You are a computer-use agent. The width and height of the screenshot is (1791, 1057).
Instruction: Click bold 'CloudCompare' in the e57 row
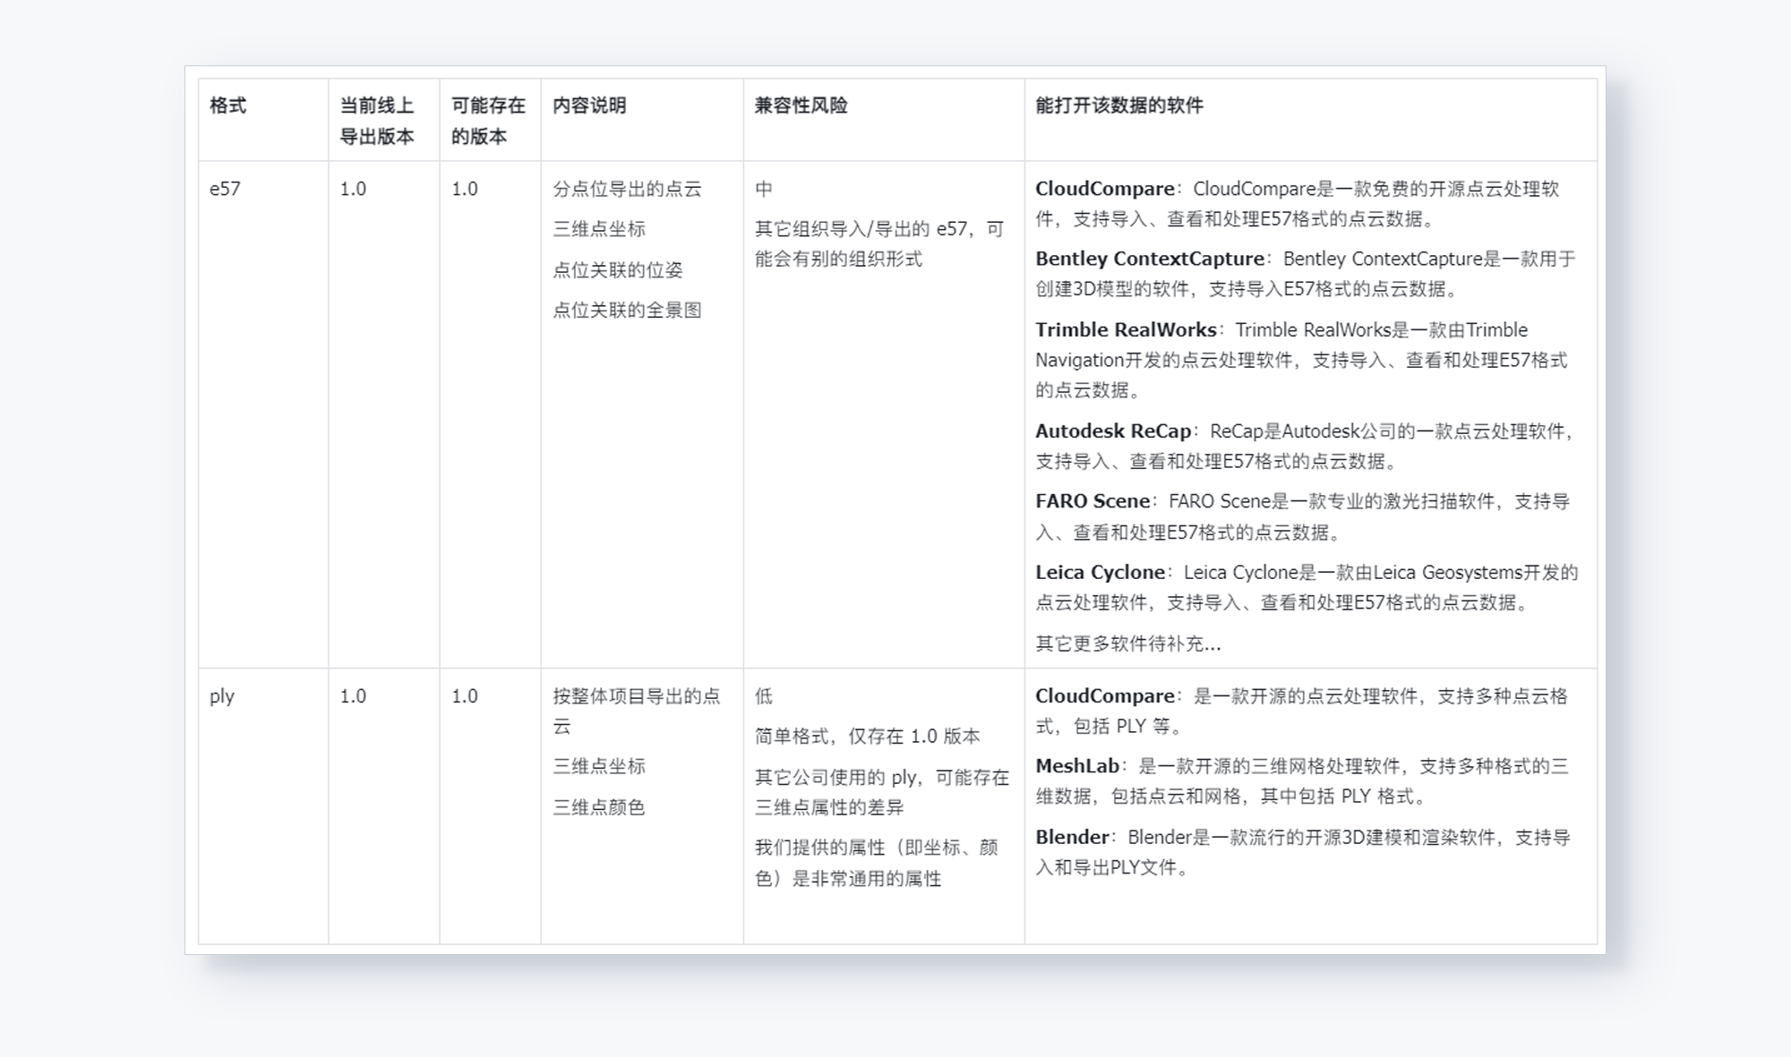tap(1105, 189)
